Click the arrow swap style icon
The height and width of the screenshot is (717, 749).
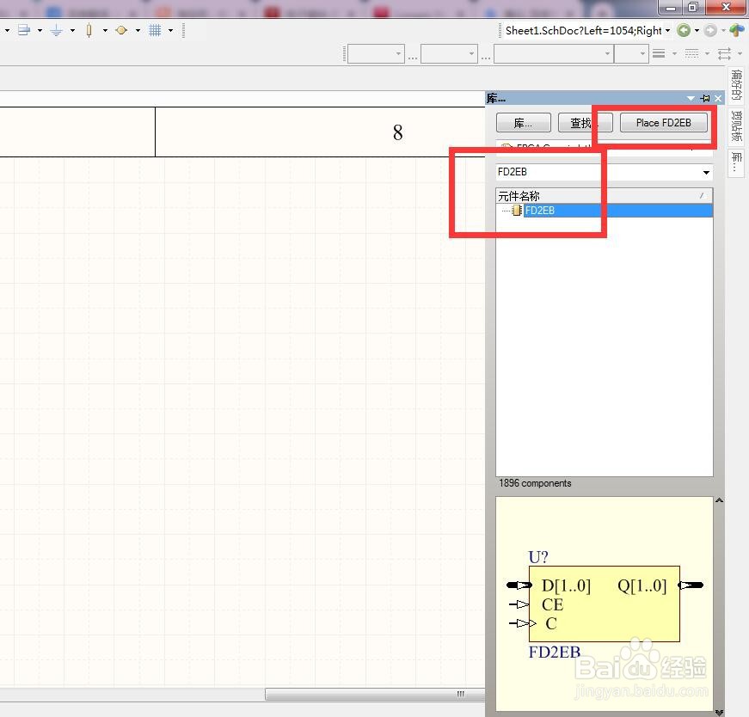coord(724,53)
